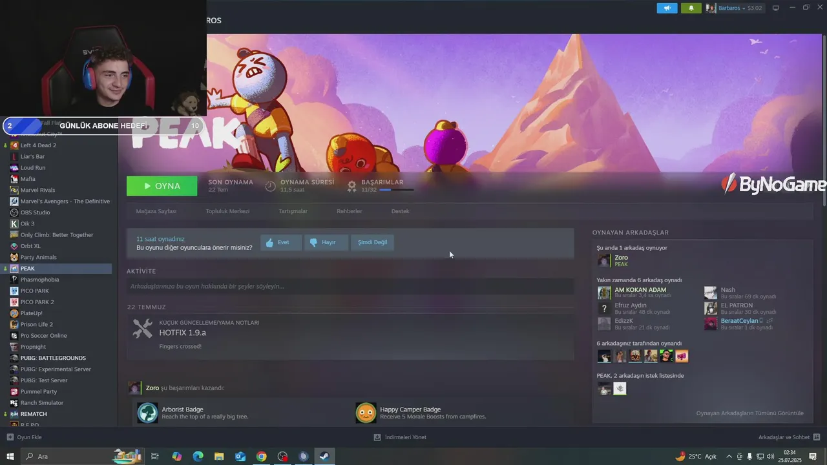Open Steam in the Windows taskbar
The width and height of the screenshot is (827, 465).
(x=324, y=456)
